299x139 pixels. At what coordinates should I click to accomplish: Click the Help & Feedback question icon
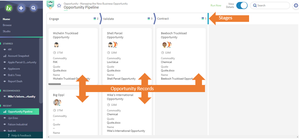[9, 135]
